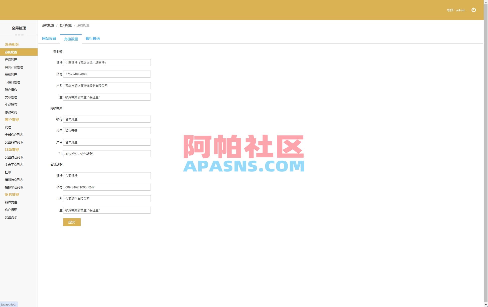Switch to the 银行机构 tab
The height and width of the screenshot is (307, 488).
point(92,39)
